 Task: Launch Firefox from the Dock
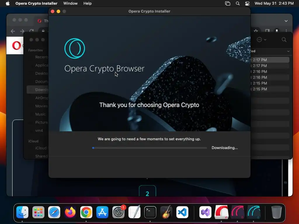coord(70,212)
